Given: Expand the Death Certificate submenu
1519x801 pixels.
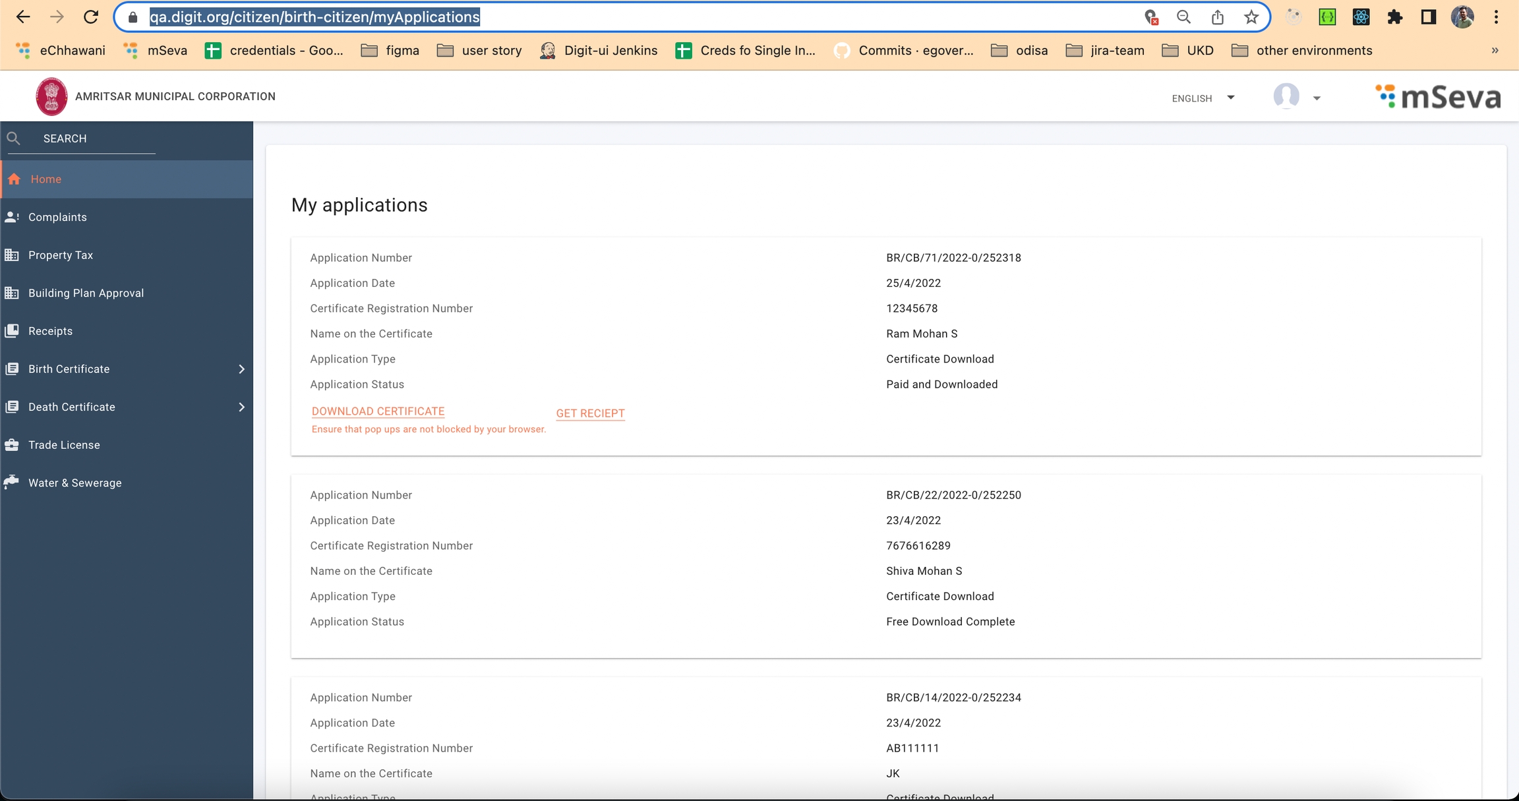Looking at the screenshot, I should tap(241, 407).
